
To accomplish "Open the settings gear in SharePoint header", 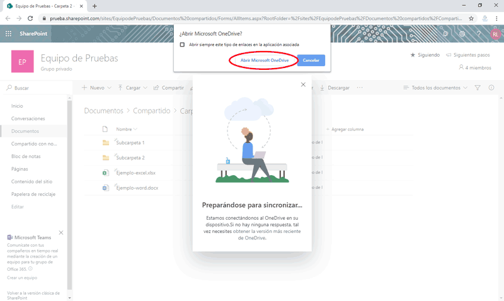I will [462, 33].
